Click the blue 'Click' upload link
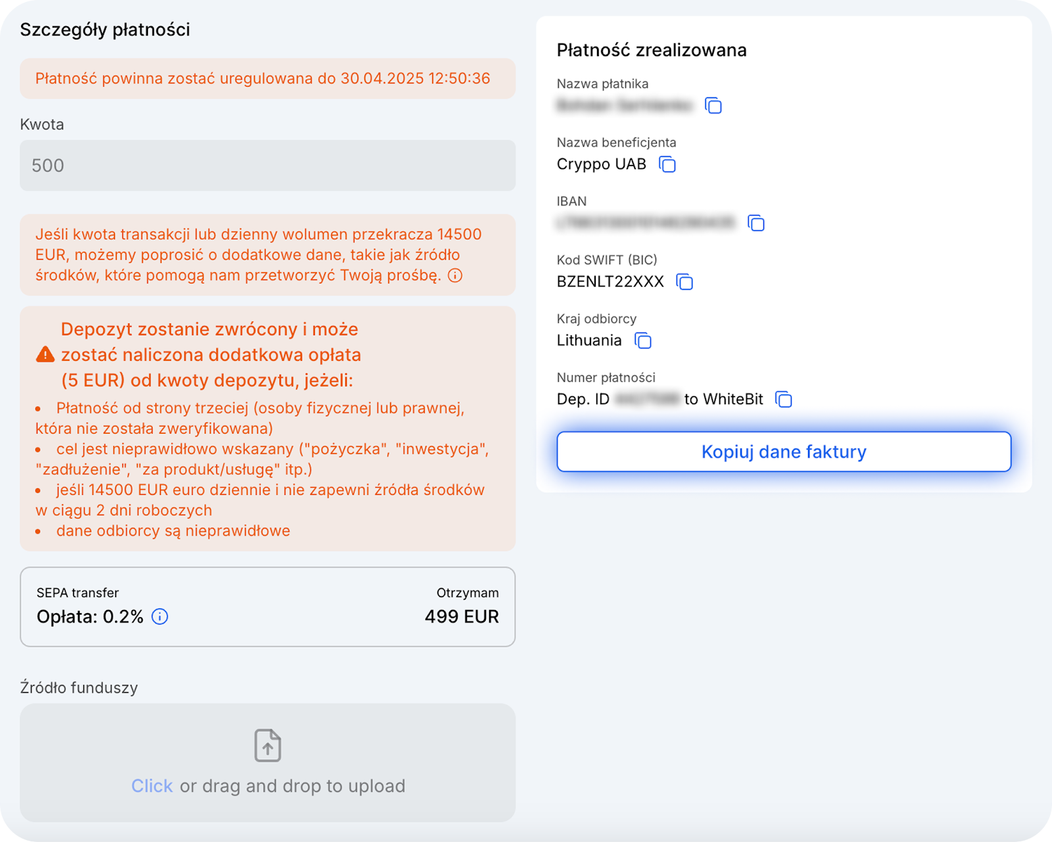The height and width of the screenshot is (842, 1052). 152,786
